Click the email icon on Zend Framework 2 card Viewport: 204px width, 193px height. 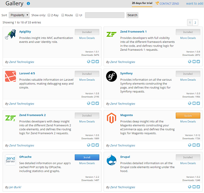point(93,145)
